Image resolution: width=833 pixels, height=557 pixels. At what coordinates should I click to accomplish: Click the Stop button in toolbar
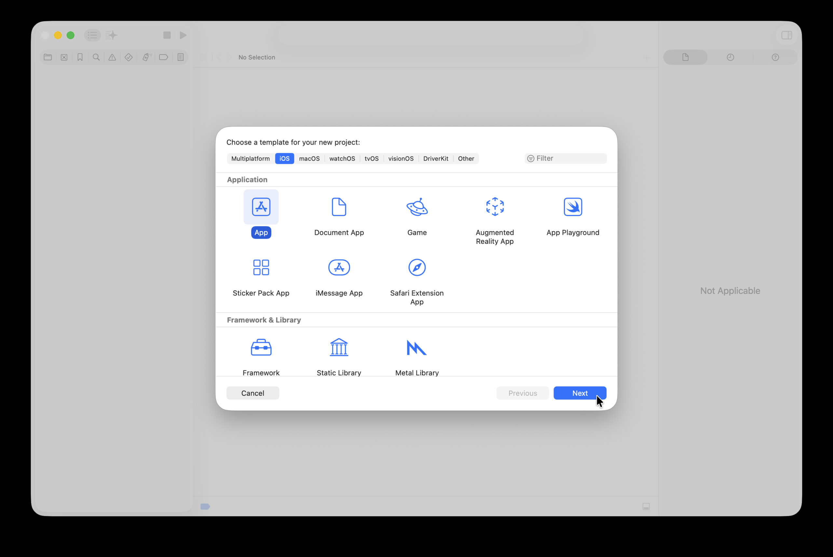coord(167,35)
